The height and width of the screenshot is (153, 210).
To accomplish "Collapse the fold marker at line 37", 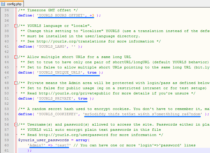I will coord(16,26).
